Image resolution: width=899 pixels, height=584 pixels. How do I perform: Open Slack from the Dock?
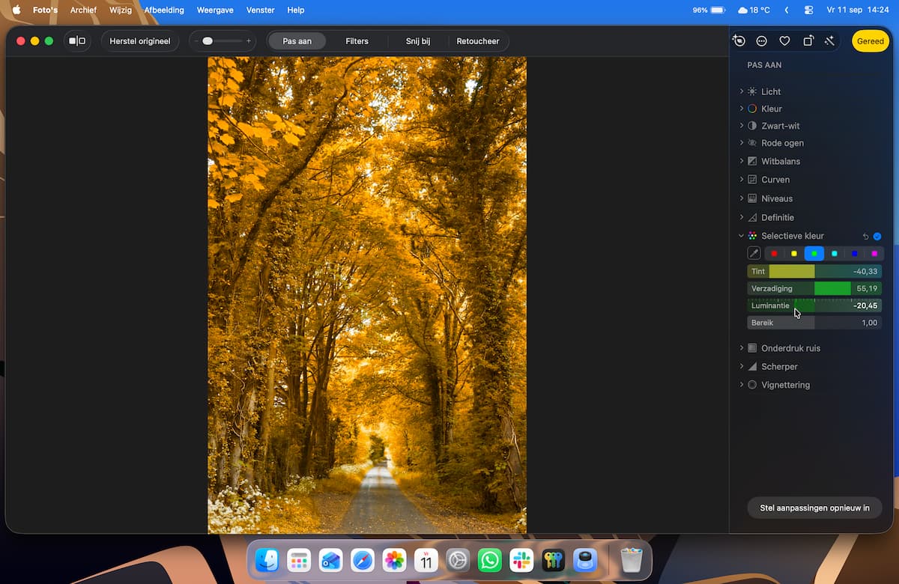coord(521,560)
